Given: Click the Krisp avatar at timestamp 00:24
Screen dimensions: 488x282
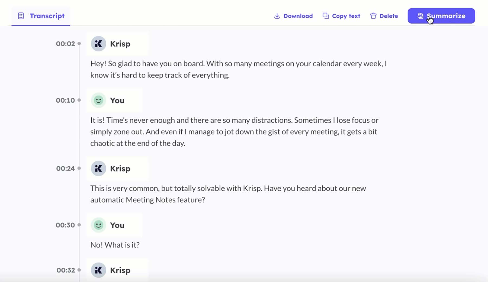Looking at the screenshot, I should point(98,168).
